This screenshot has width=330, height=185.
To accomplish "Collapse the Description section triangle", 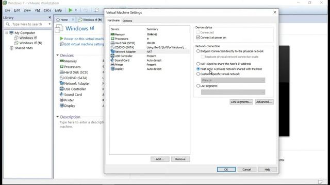I will click(x=57, y=117).
